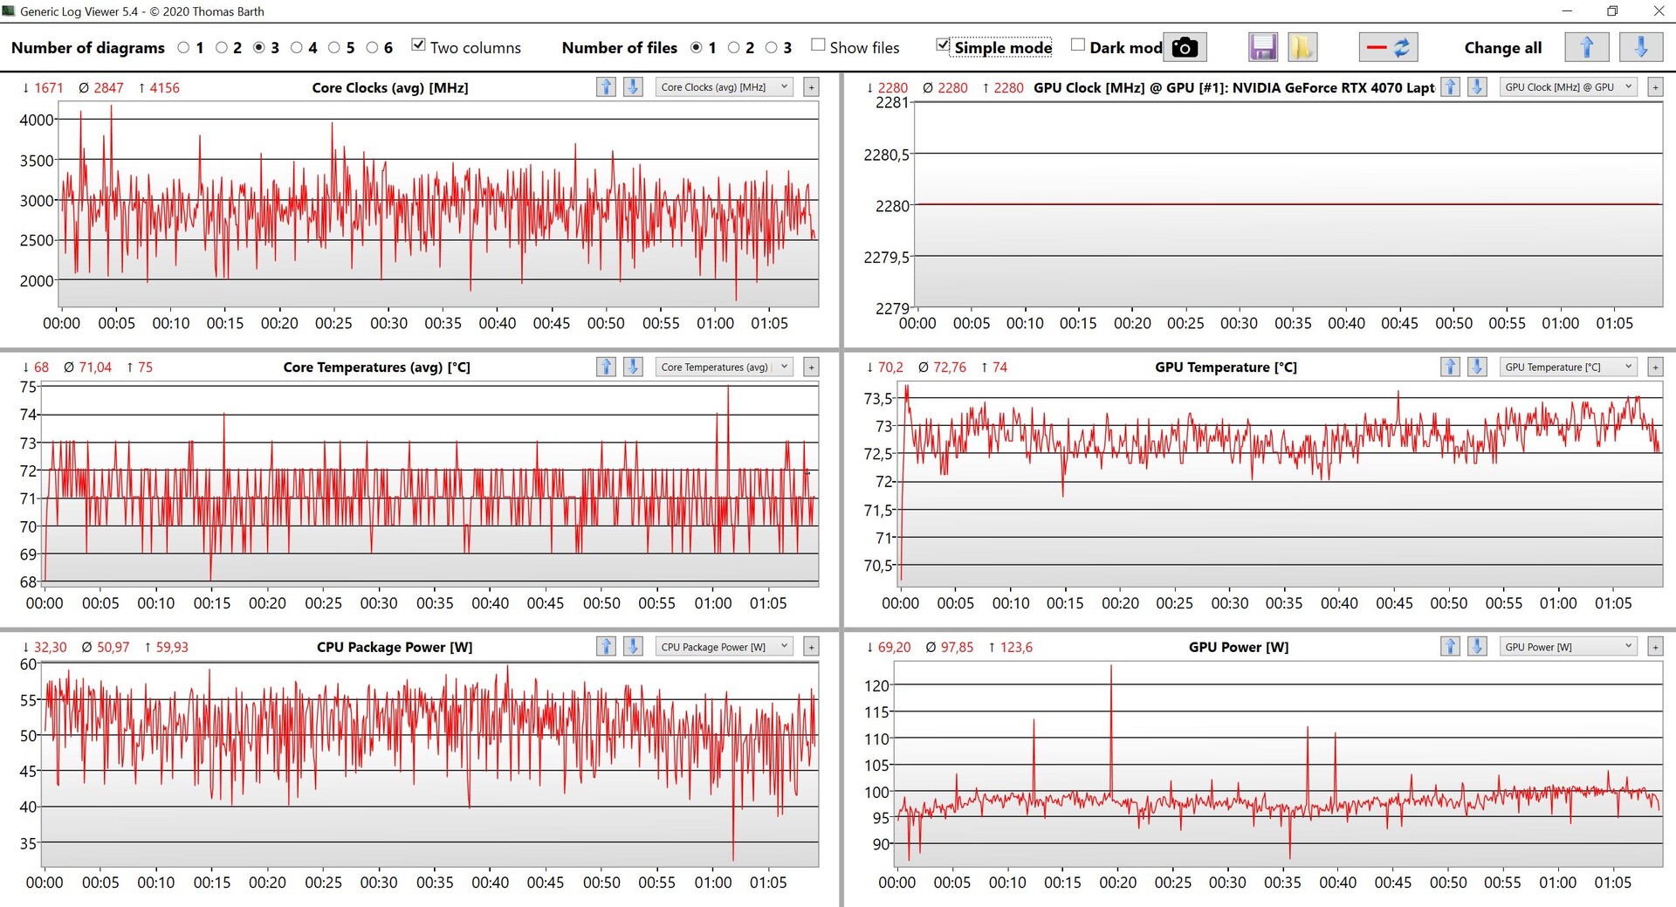Click plus button beside CPU Package Power dropdown
This screenshot has width=1676, height=907.
pyautogui.click(x=811, y=647)
